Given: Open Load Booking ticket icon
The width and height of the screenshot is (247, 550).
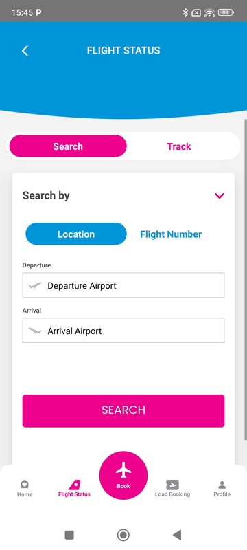Looking at the screenshot, I should (172, 485).
